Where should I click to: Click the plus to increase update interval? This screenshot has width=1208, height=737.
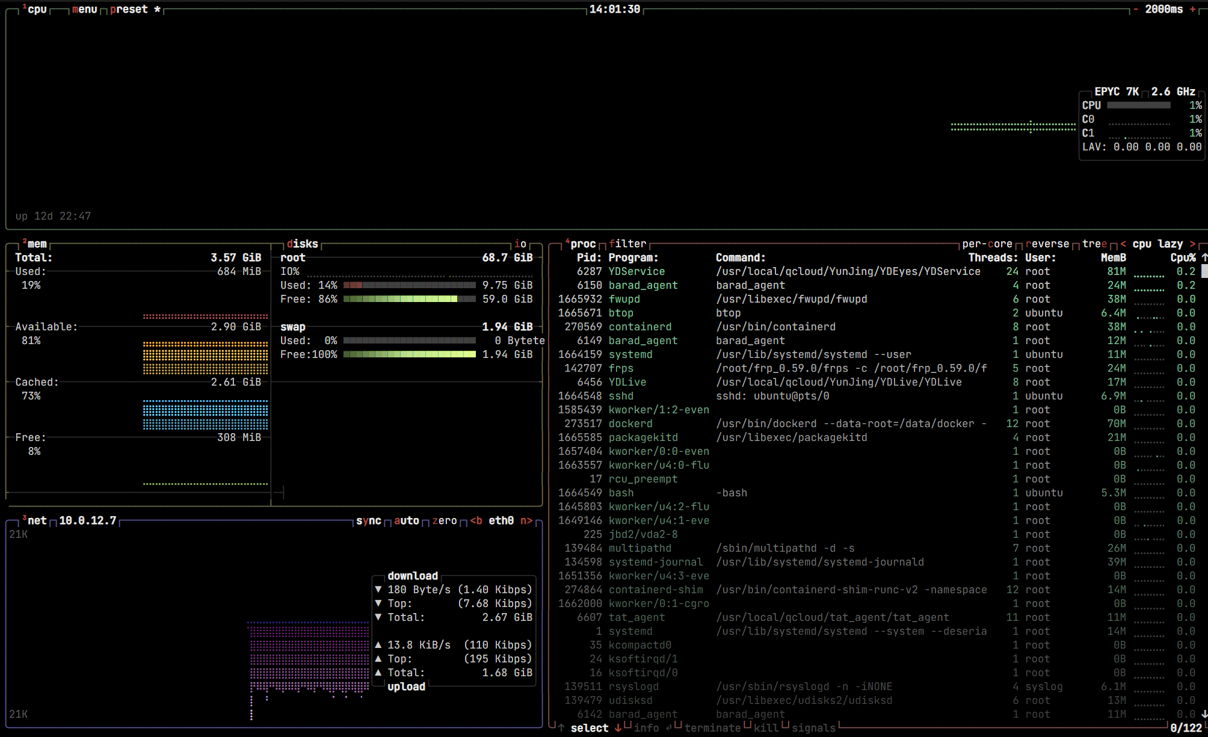pyautogui.click(x=1192, y=10)
